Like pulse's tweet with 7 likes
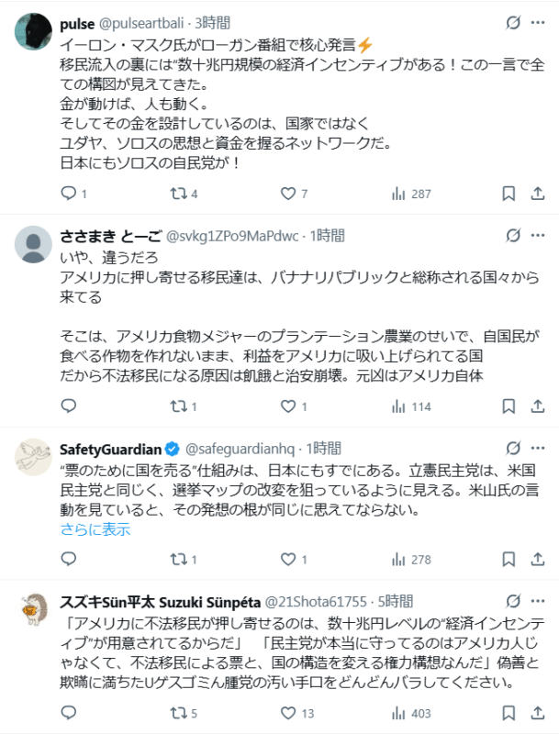 click(288, 194)
